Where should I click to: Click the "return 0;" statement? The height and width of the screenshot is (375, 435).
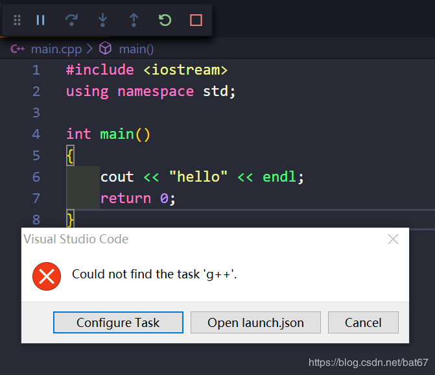tap(138, 199)
